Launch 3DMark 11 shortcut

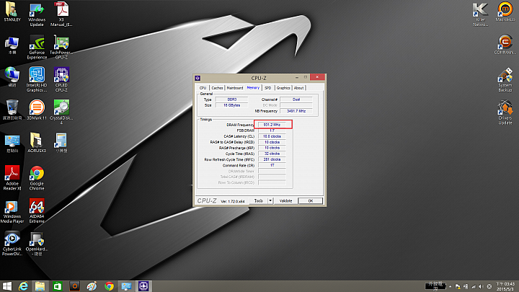[37, 110]
